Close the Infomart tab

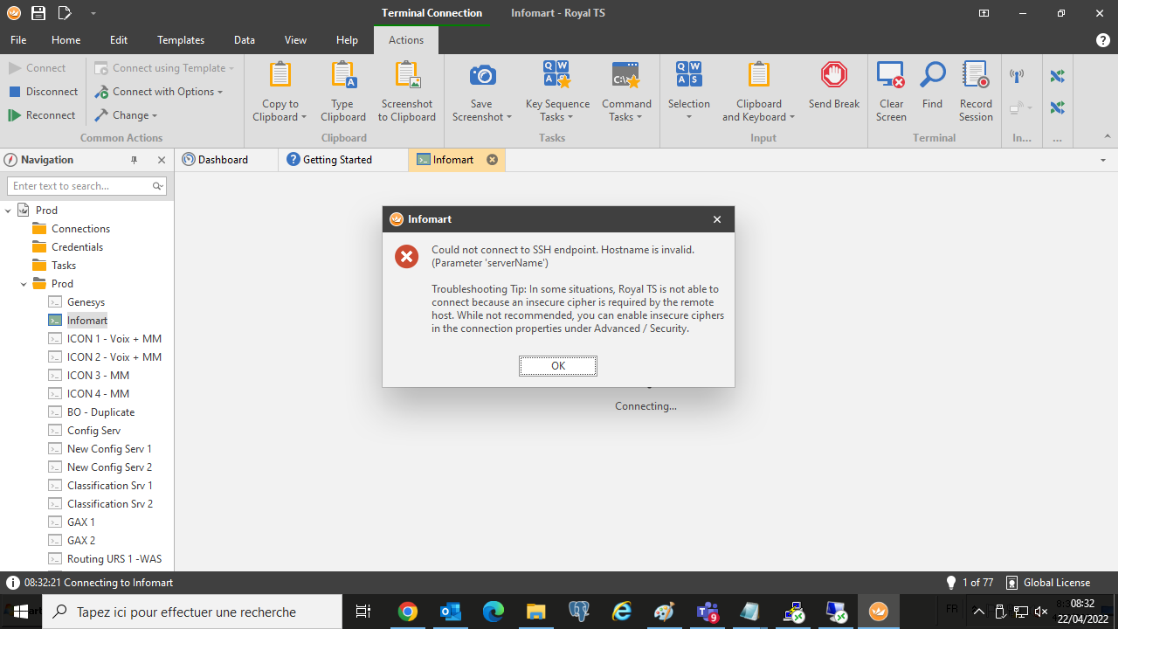click(x=492, y=160)
